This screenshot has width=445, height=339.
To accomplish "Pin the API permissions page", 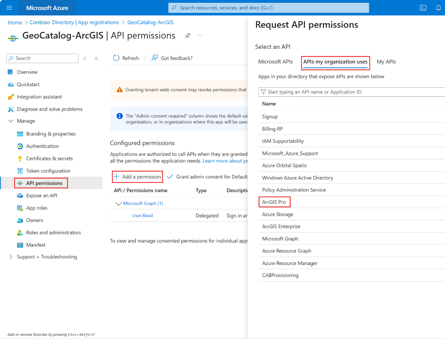I will 188,36.
